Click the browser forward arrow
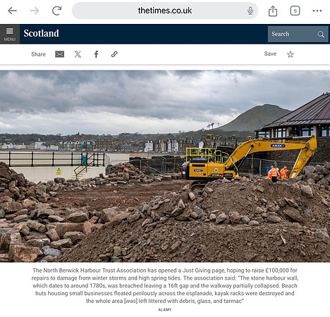 (x=35, y=11)
